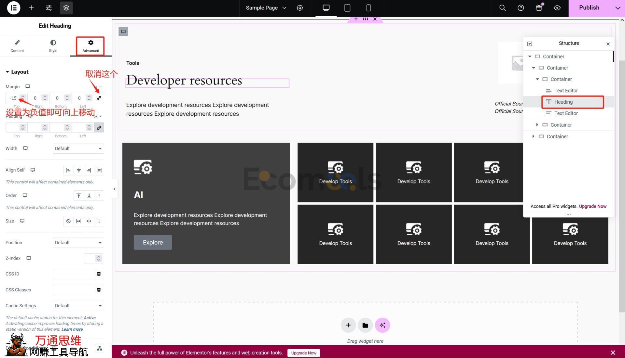Click Upgrade Now in the banner
625x358 pixels.
(x=303, y=353)
